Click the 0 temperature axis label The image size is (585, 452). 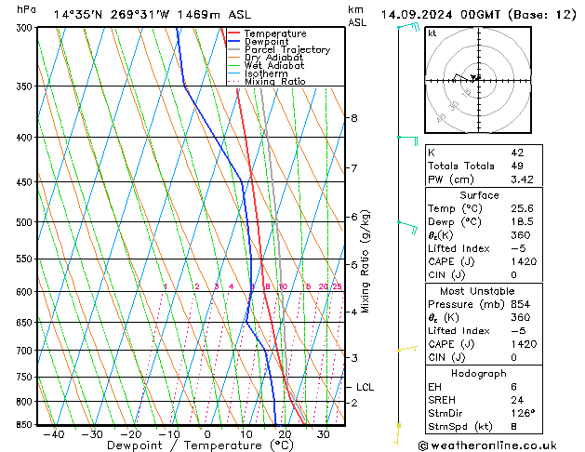[207, 435]
